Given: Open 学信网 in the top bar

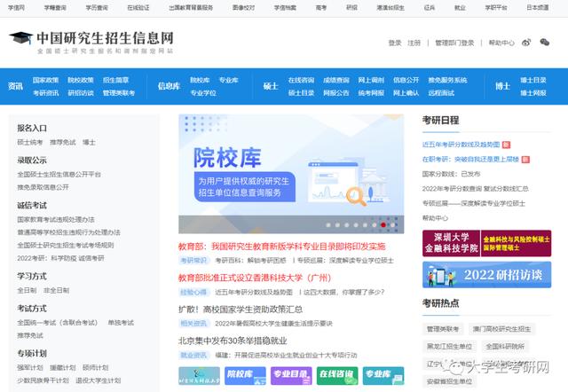Looking at the screenshot, I should pyautogui.click(x=16, y=7).
